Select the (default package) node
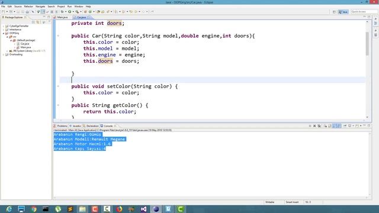This screenshot has height=213, width=379. (25, 40)
